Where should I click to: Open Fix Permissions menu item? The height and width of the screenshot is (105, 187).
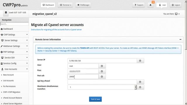(9, 86)
